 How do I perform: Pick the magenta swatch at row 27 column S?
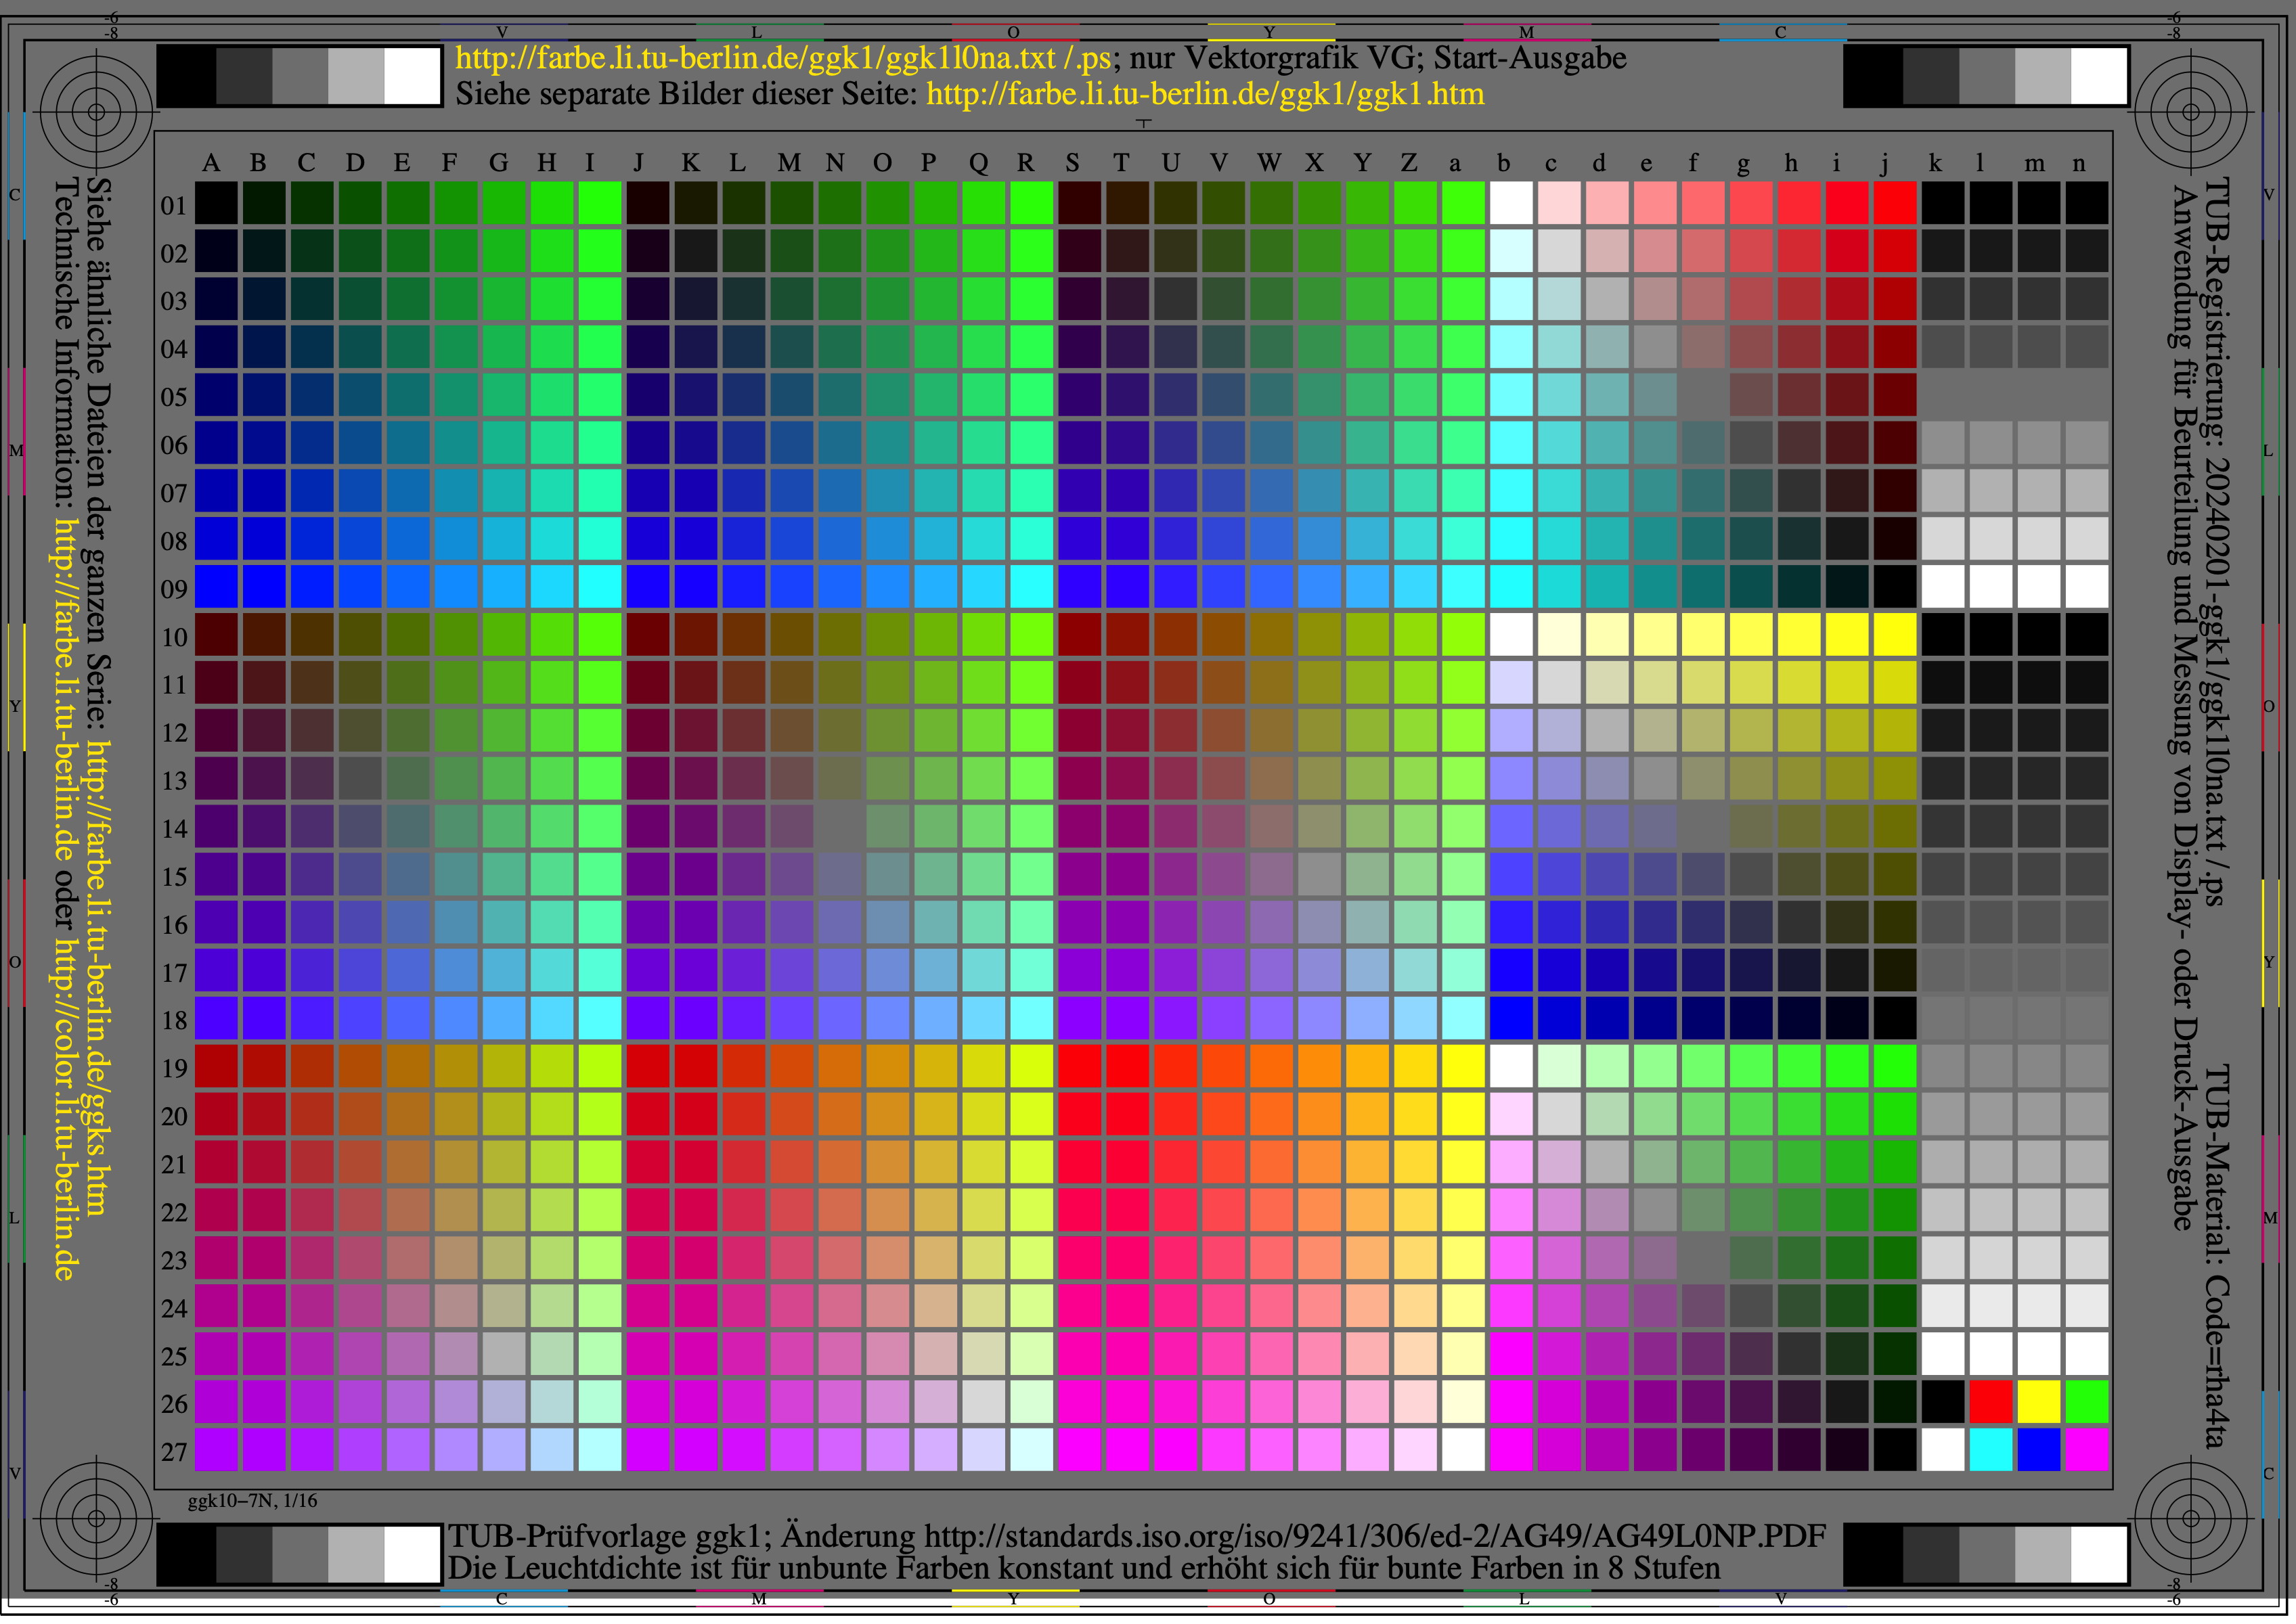point(1080,1450)
